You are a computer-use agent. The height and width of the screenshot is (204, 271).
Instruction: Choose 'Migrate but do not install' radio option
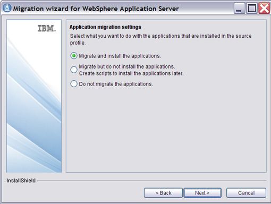[74, 70]
